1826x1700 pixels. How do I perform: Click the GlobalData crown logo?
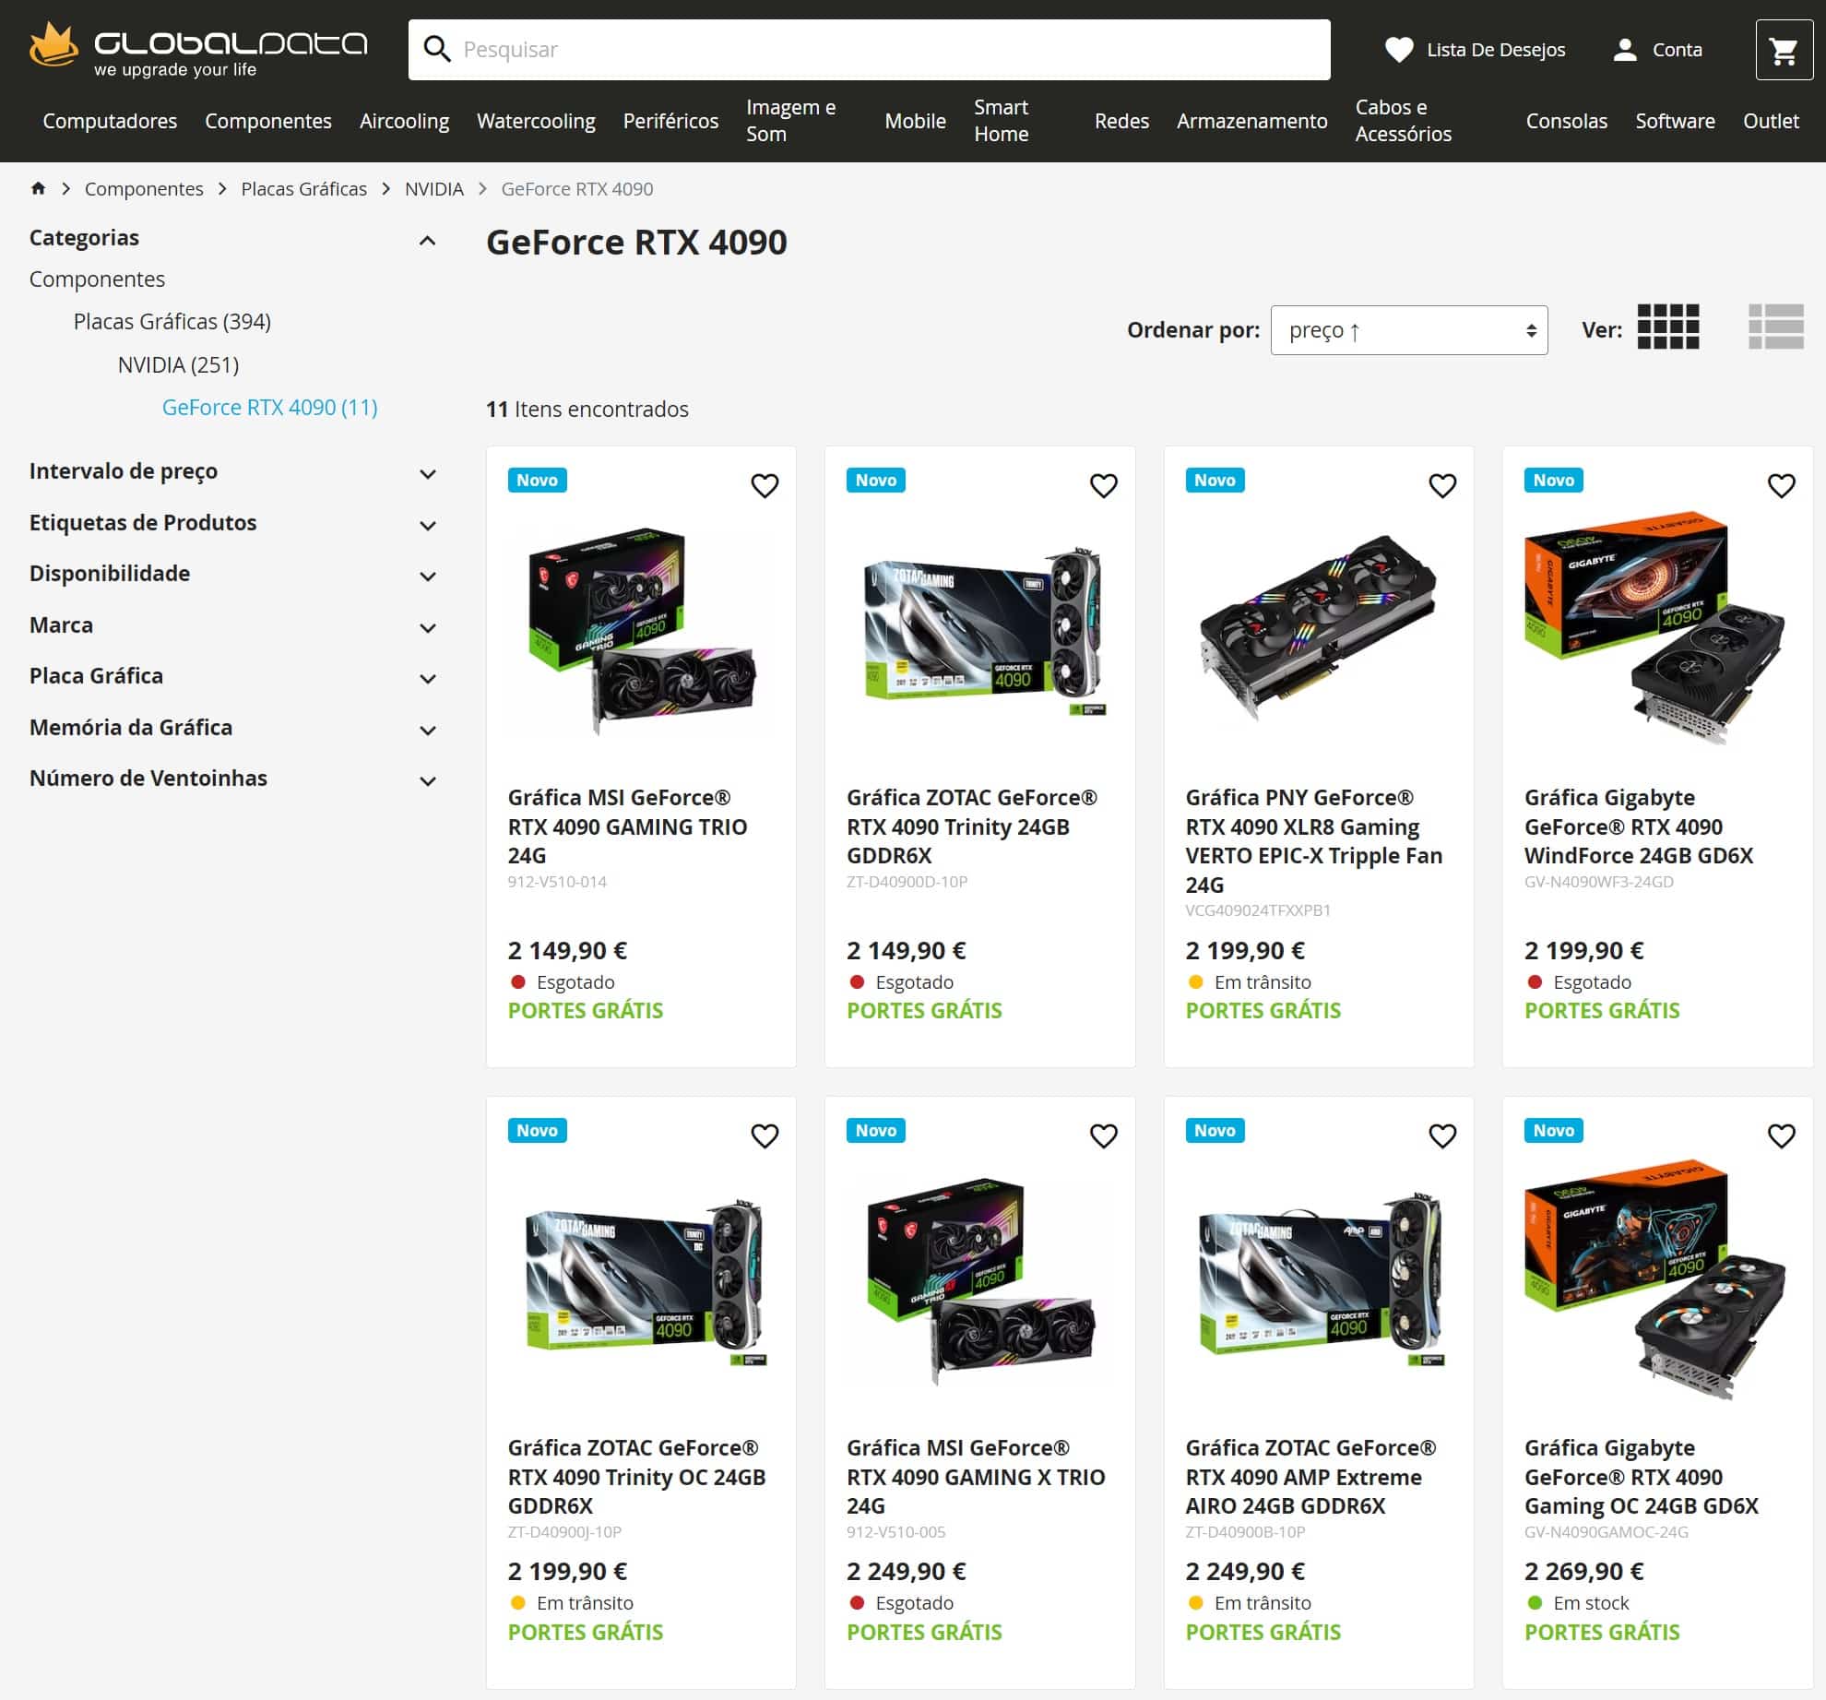53,46
